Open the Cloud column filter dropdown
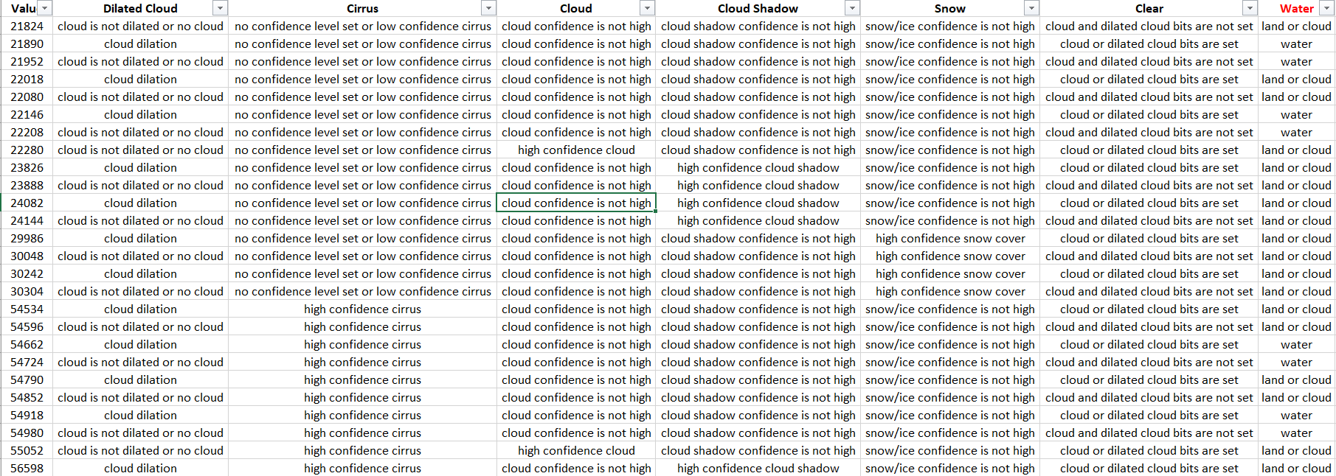This screenshot has width=1336, height=476. [647, 8]
